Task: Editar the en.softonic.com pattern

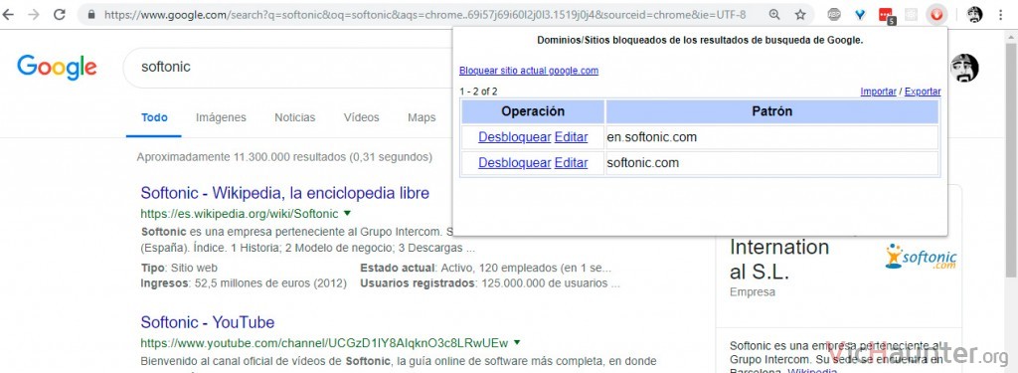Action: tap(571, 137)
